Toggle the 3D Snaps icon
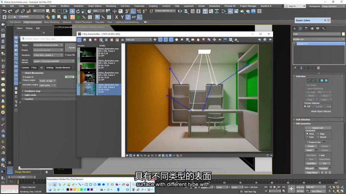The height and width of the screenshot is (194, 346). tap(127, 11)
